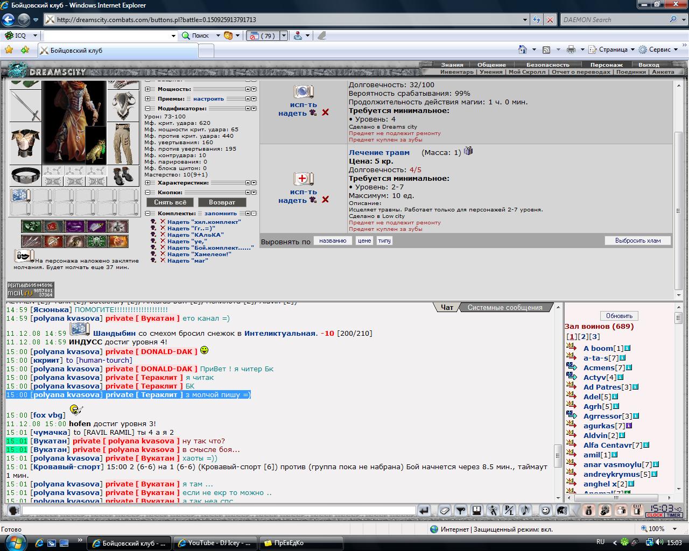689x551 pixels.
Task: Open the popup blocker (79) dropdown
Action: (x=284, y=36)
